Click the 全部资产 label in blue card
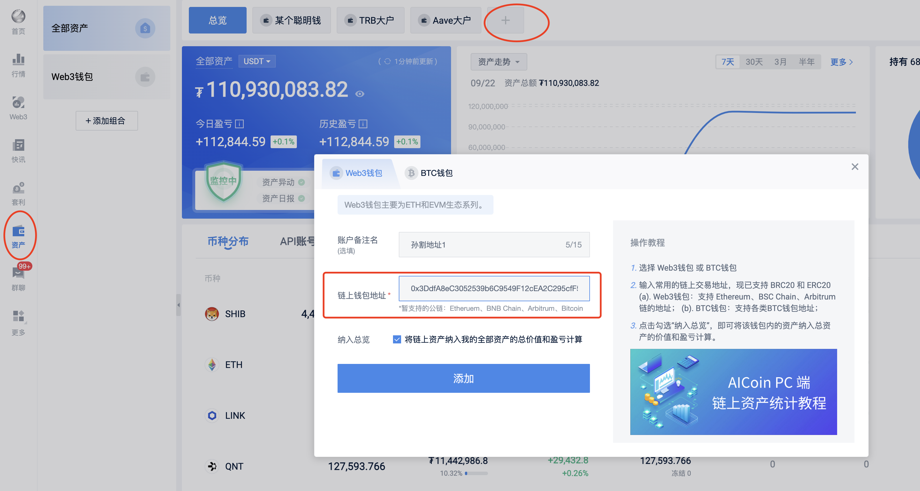Viewport: 920px width, 491px height. tap(214, 61)
